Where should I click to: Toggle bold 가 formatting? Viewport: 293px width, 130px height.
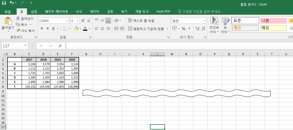42,29
